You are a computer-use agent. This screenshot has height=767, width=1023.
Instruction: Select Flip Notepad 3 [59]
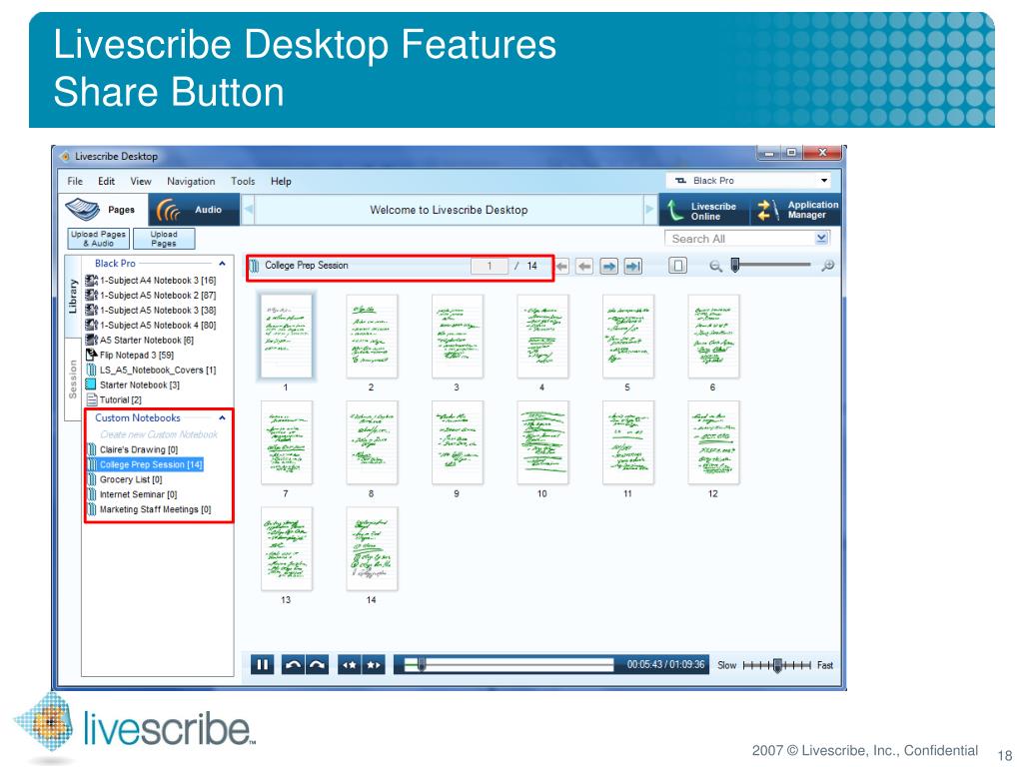[x=130, y=356]
